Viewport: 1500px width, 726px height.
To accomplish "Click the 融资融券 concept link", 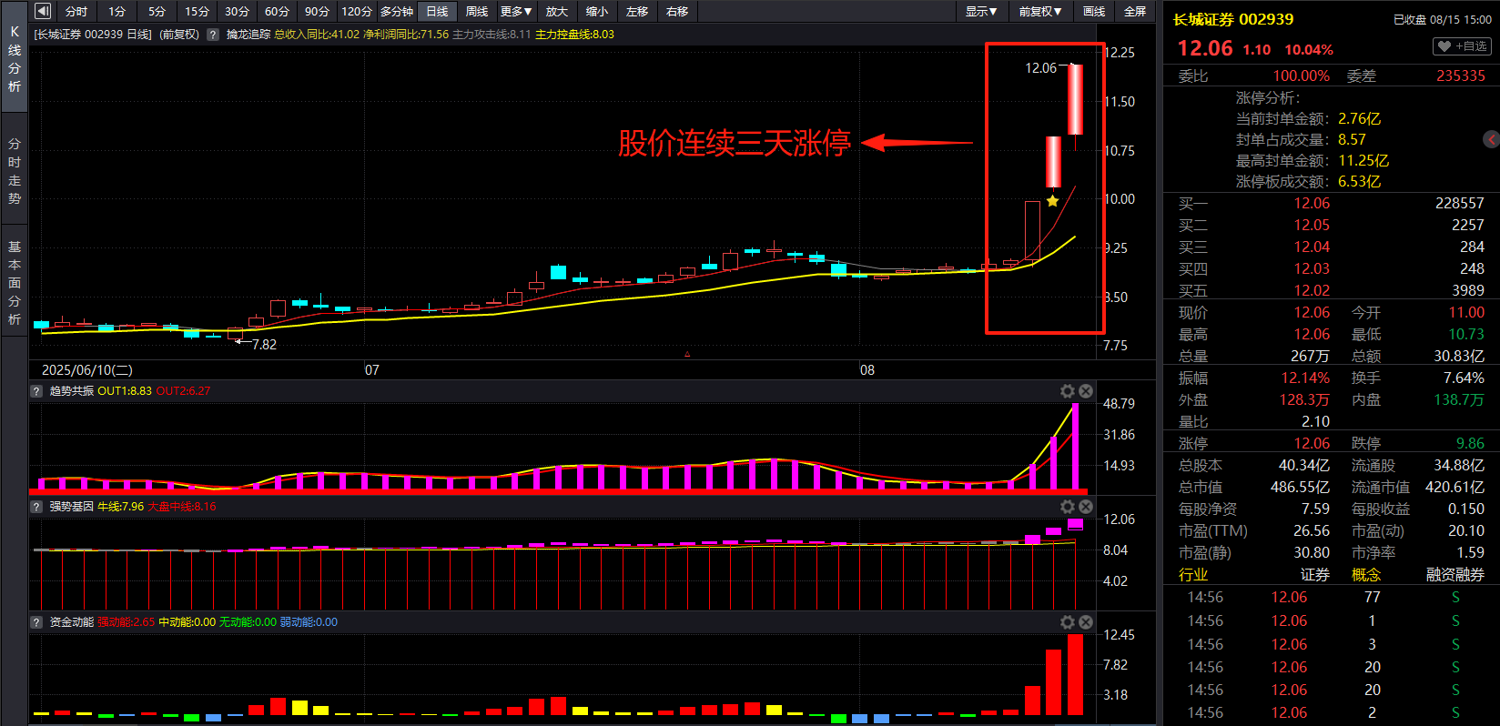I will click(1454, 575).
